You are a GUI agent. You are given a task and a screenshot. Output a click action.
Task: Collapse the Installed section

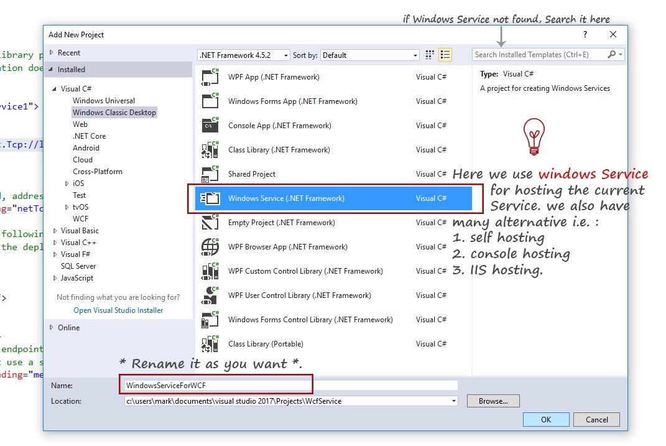[51, 69]
